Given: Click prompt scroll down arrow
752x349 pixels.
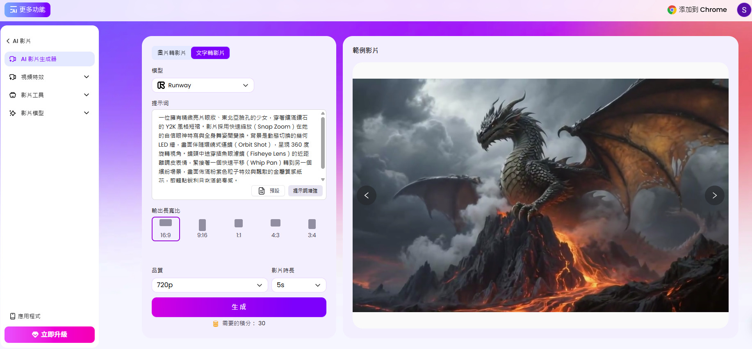Looking at the screenshot, I should [323, 180].
